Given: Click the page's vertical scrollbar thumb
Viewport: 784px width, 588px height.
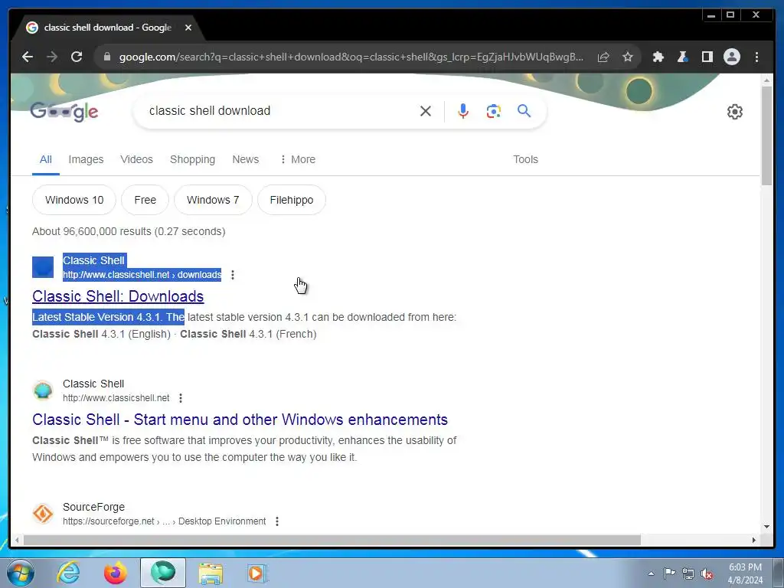Looking at the screenshot, I should coord(766,136).
